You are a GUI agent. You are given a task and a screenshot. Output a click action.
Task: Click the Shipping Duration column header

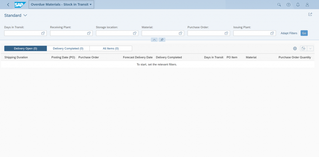[x=16, y=57]
